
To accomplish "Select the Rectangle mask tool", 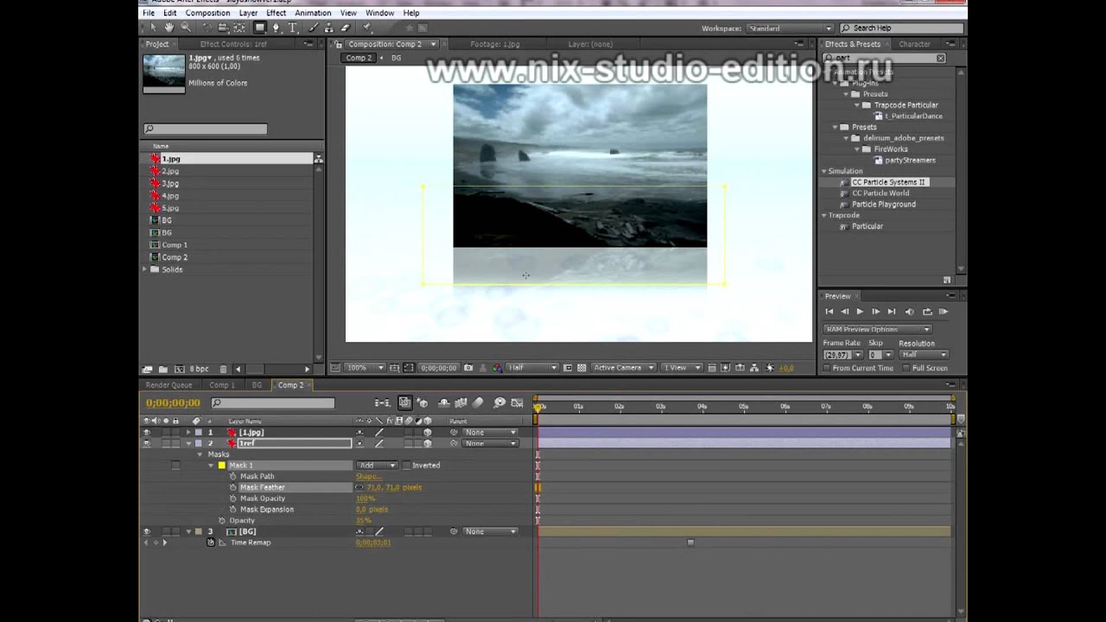I will pos(259,28).
